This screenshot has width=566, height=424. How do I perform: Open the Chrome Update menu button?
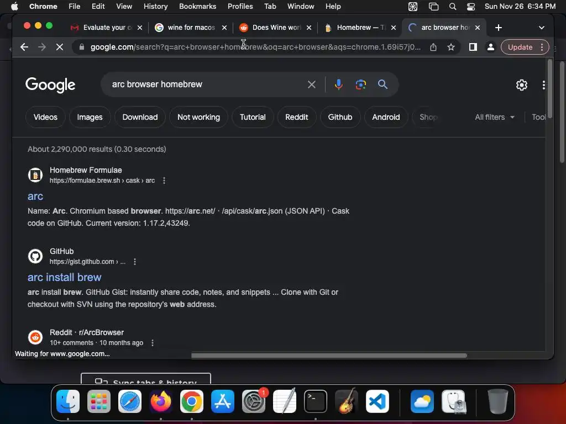pyautogui.click(x=525, y=47)
